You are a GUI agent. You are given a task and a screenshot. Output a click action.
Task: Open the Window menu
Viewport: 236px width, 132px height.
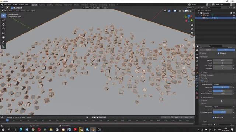(21, 4)
